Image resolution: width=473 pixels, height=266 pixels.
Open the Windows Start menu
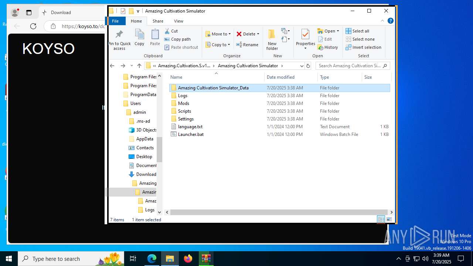[9, 259]
